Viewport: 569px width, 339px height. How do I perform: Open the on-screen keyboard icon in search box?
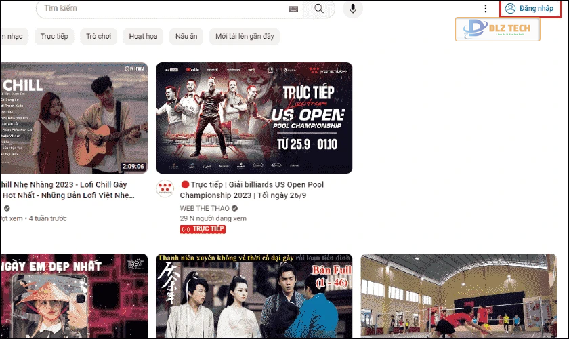tap(293, 9)
